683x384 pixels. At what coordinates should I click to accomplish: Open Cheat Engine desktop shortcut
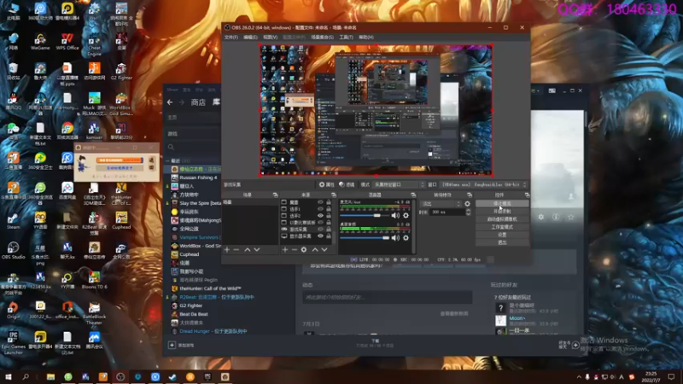[x=94, y=44]
